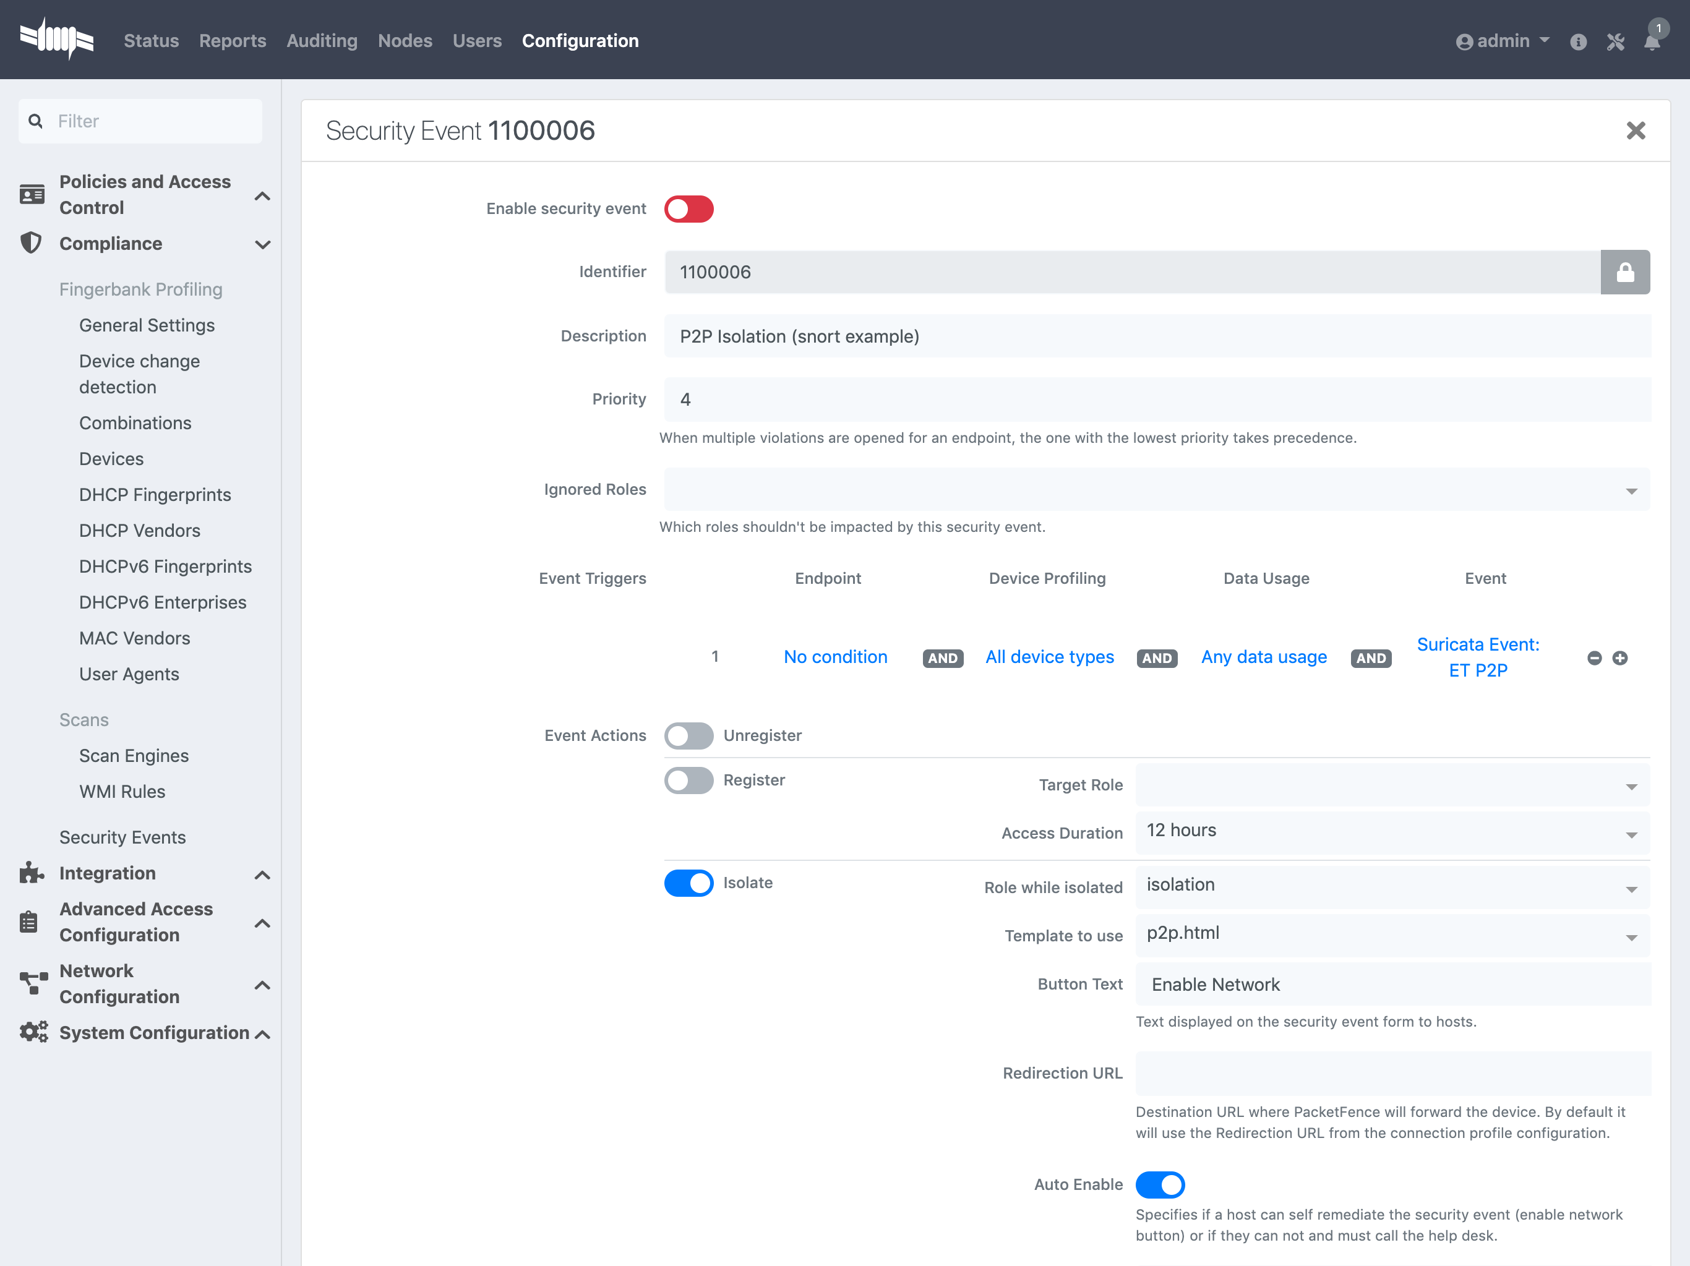Click the Redirection URL input field

pyautogui.click(x=1392, y=1074)
